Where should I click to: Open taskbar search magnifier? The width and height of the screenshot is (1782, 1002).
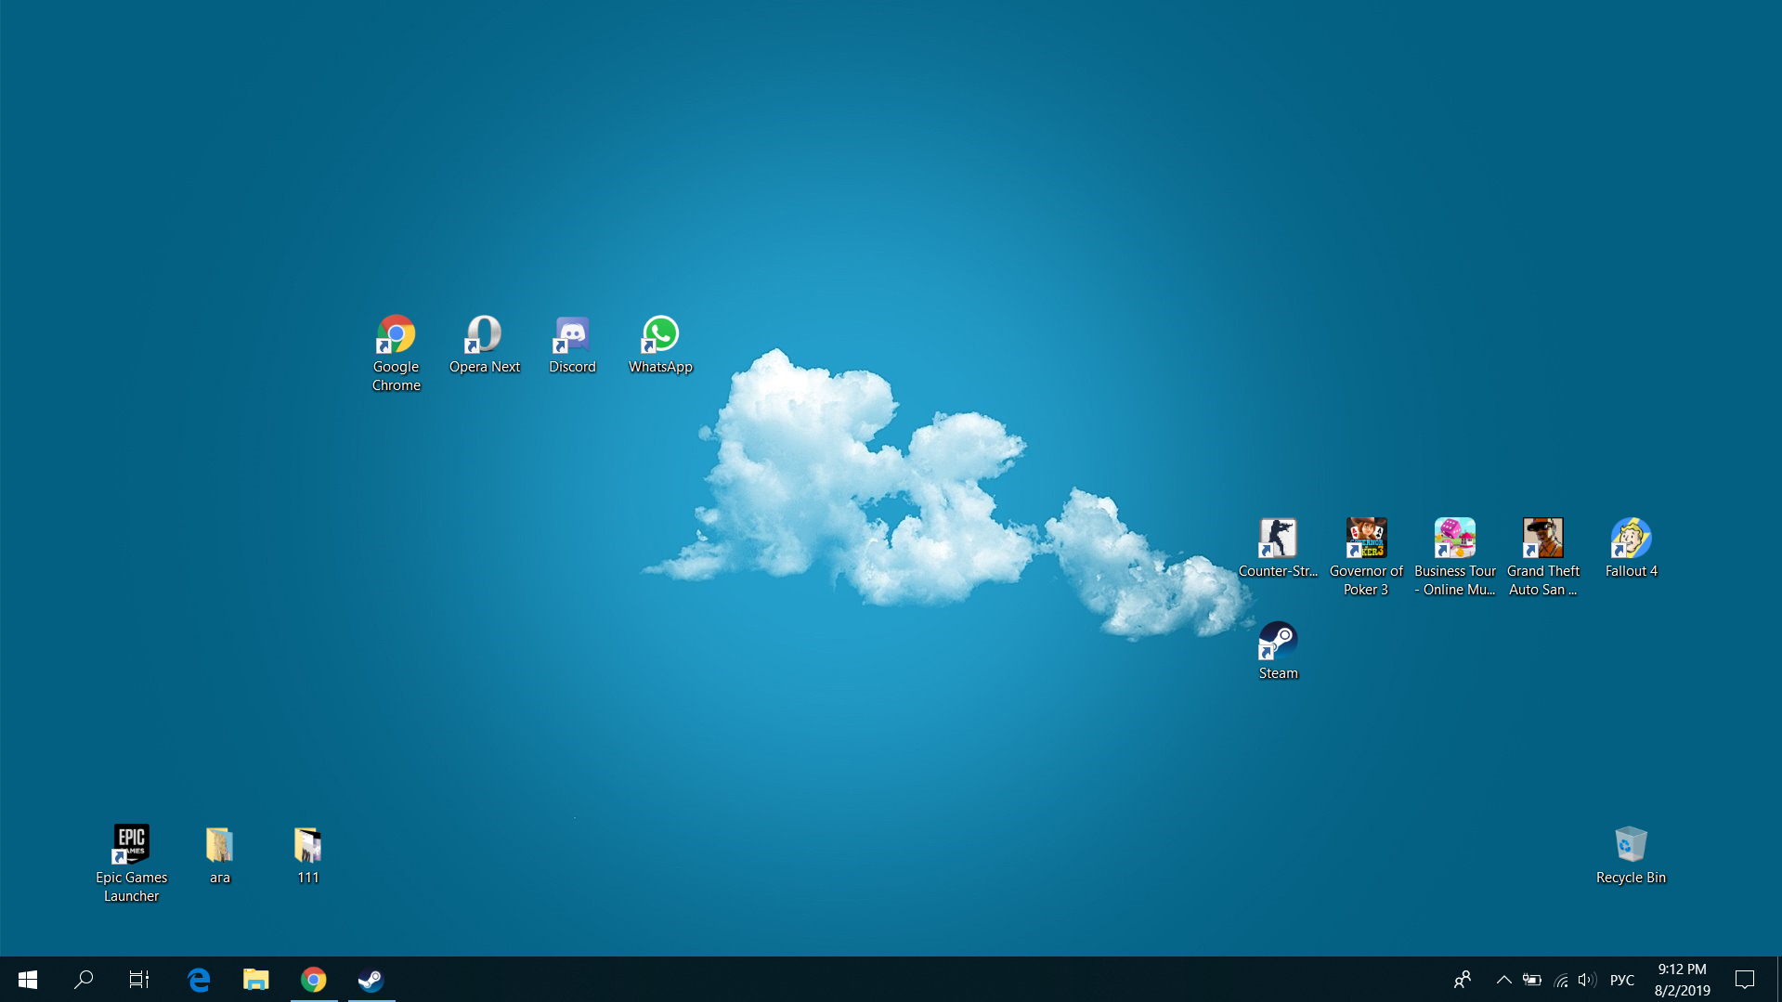[84, 979]
